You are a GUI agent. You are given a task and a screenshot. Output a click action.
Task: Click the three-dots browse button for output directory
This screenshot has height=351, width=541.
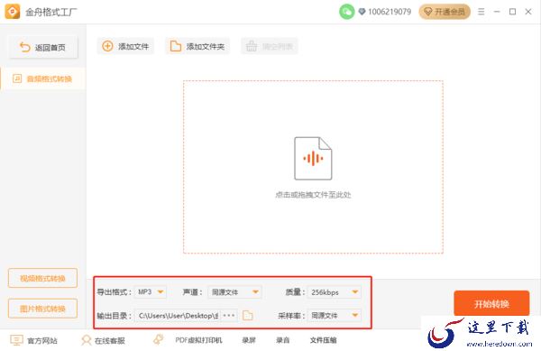pos(229,316)
